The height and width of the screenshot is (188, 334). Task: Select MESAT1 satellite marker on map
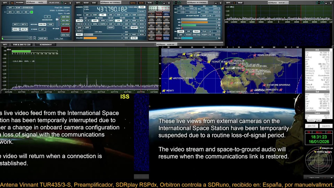tap(164, 91)
